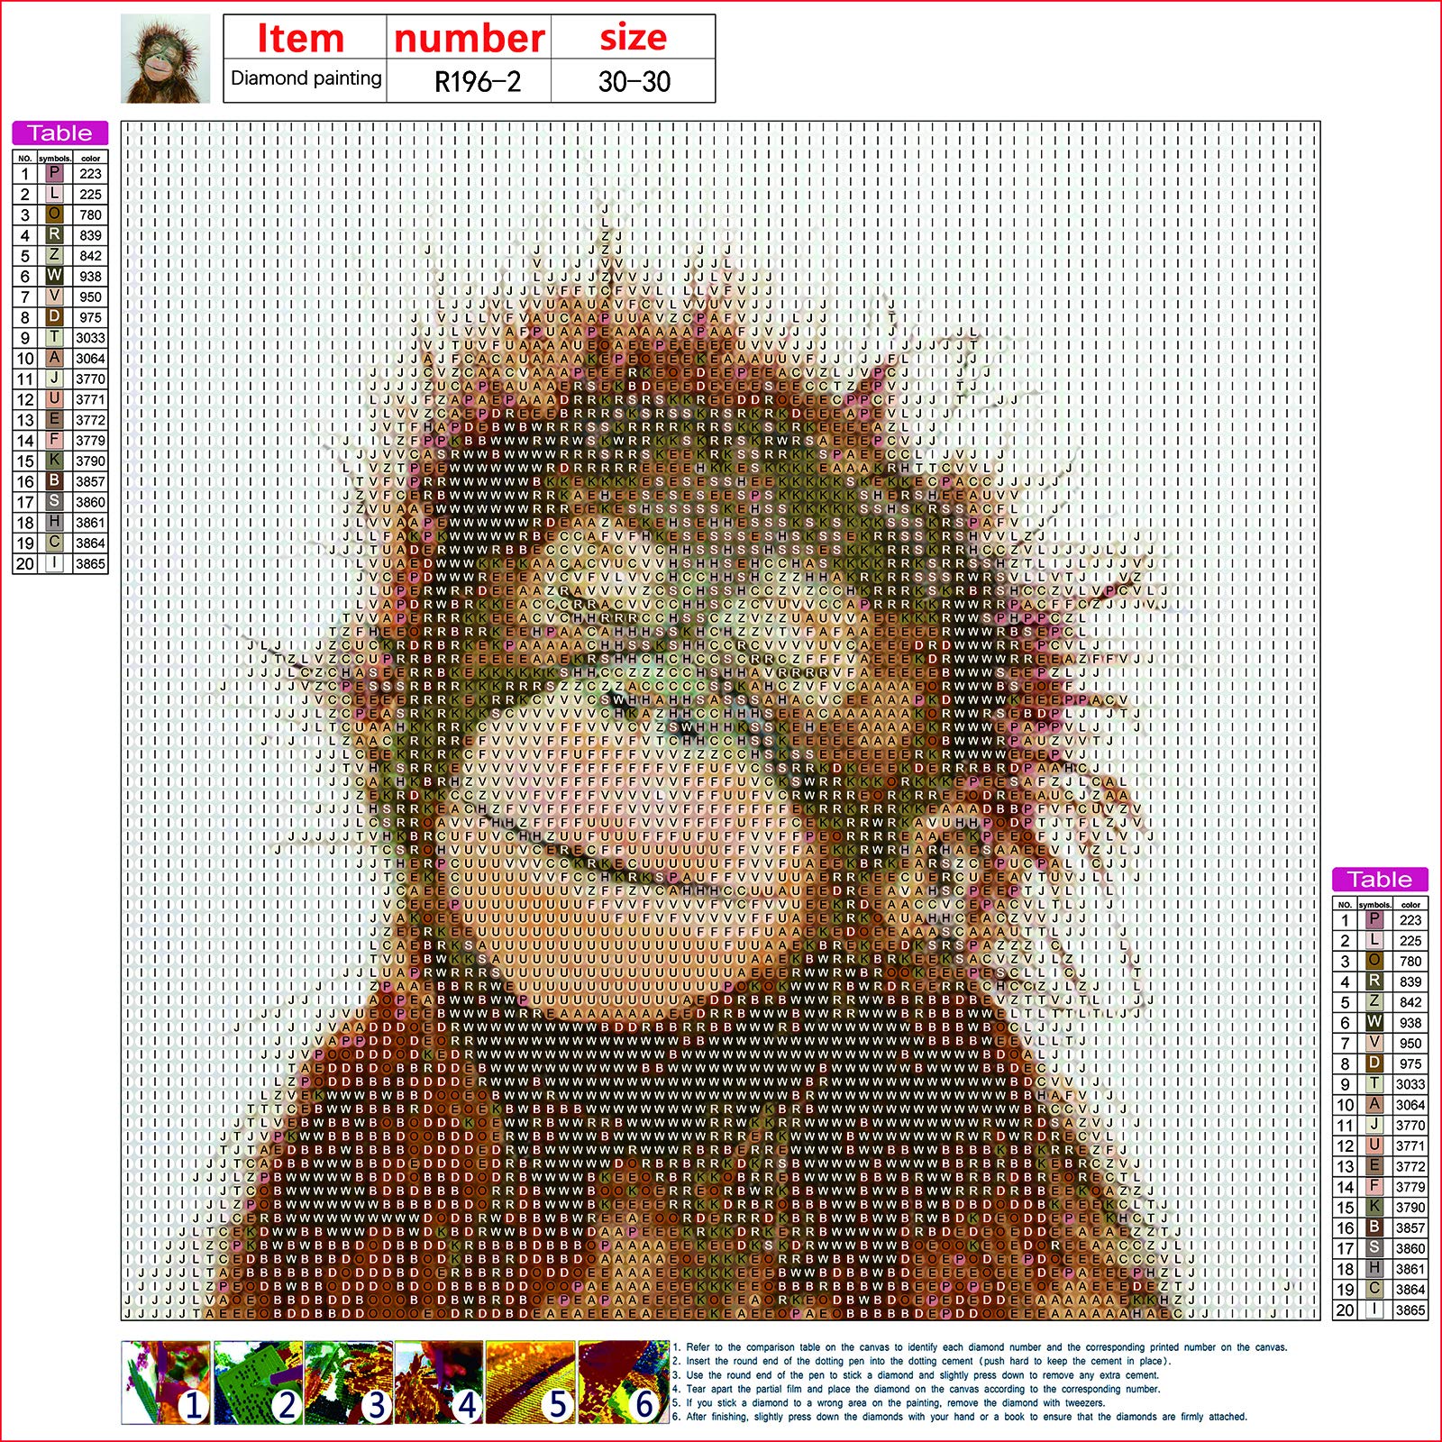The image size is (1442, 1442).
Task: Pick the P symbol swatch in left table
Action: (x=54, y=173)
